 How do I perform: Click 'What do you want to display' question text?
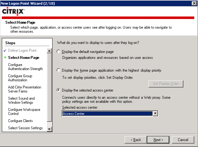coord(98,43)
